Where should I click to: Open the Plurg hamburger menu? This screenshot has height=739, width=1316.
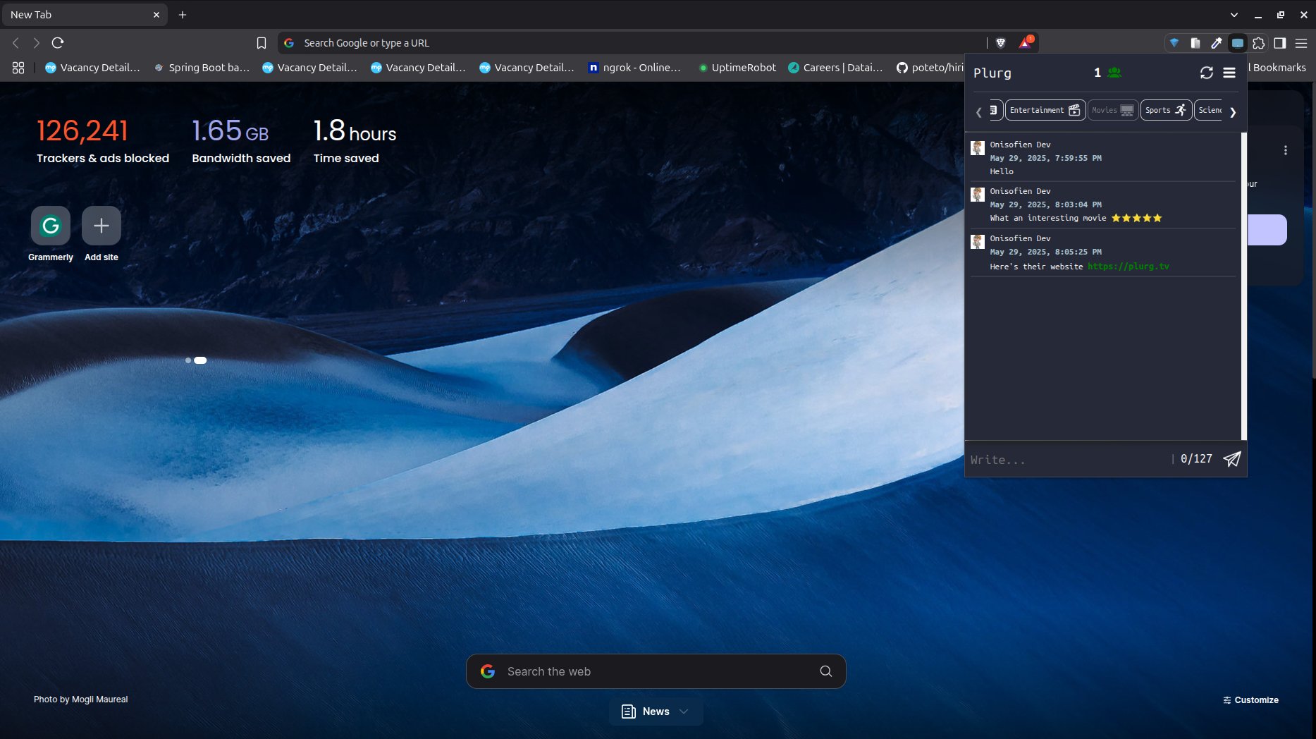point(1229,73)
